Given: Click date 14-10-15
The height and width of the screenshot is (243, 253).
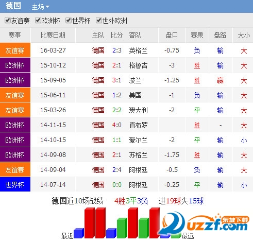Looking at the screenshot, I should coord(53,140).
